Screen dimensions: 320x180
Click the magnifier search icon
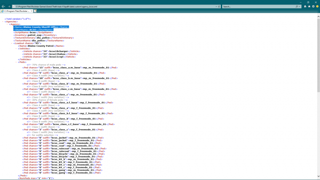(297, 6)
